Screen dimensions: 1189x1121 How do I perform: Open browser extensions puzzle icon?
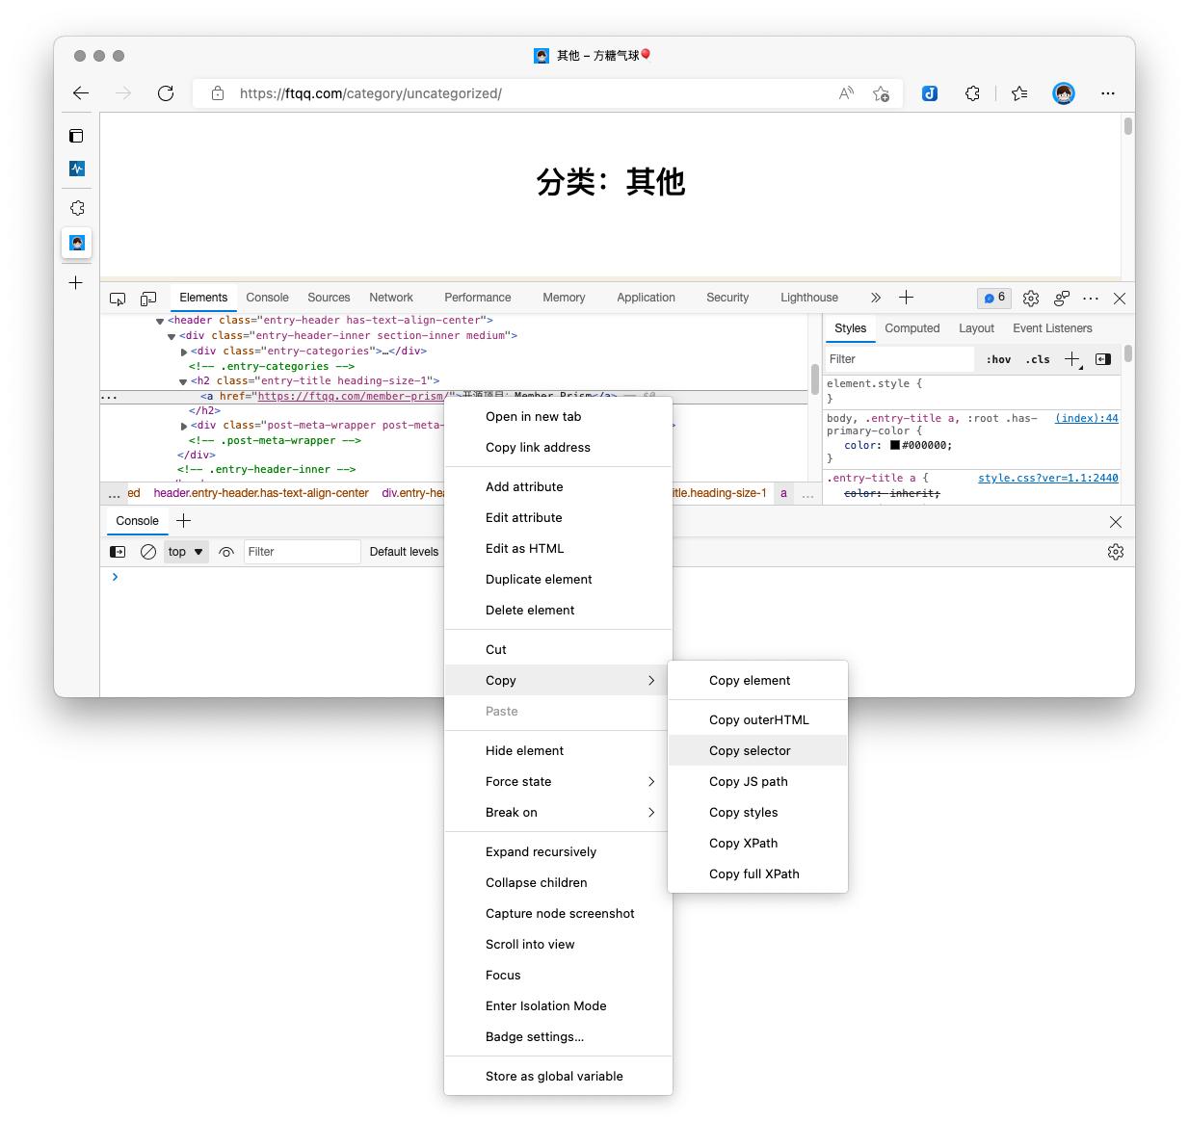tap(972, 93)
